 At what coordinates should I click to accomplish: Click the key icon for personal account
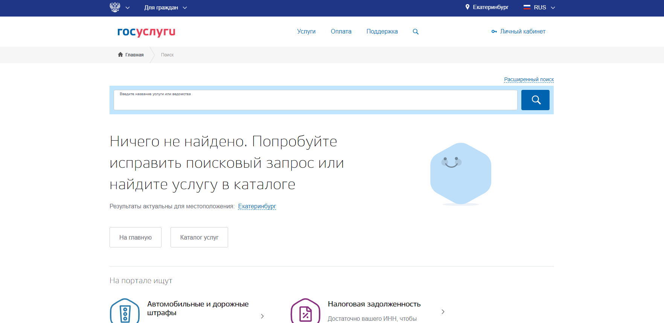pyautogui.click(x=494, y=32)
